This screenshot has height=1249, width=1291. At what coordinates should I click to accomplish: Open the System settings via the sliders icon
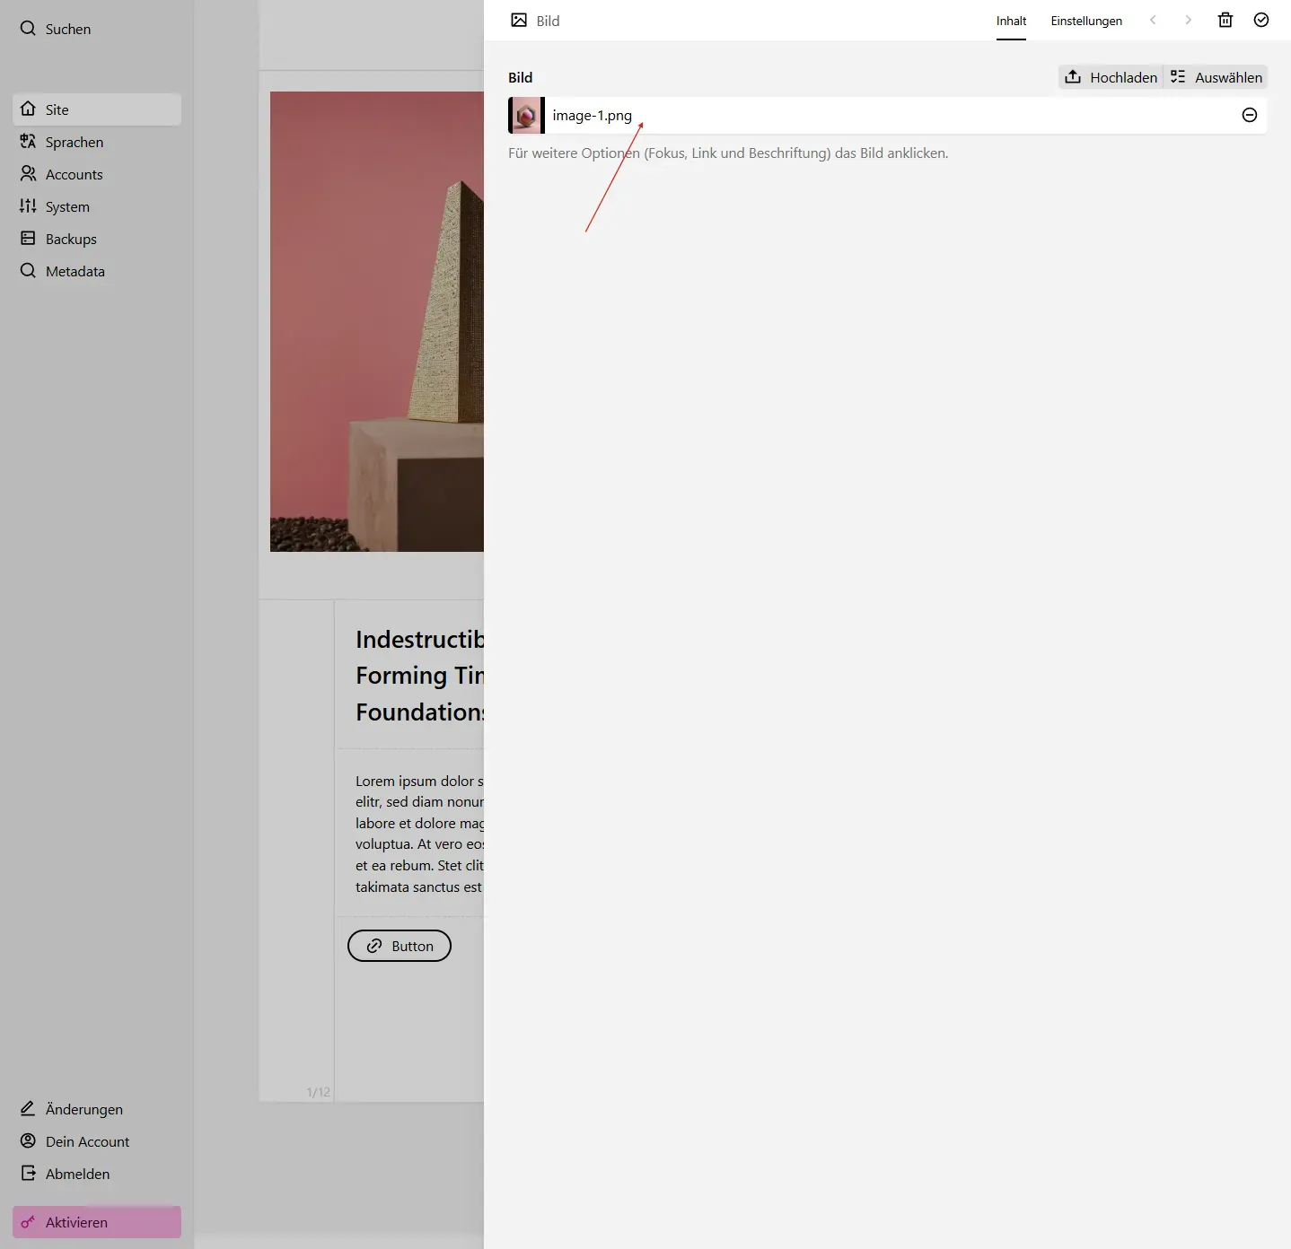(27, 206)
